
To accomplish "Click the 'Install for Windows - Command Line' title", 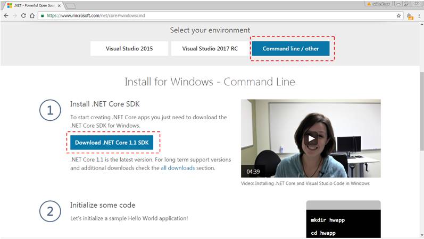I will point(210,82).
